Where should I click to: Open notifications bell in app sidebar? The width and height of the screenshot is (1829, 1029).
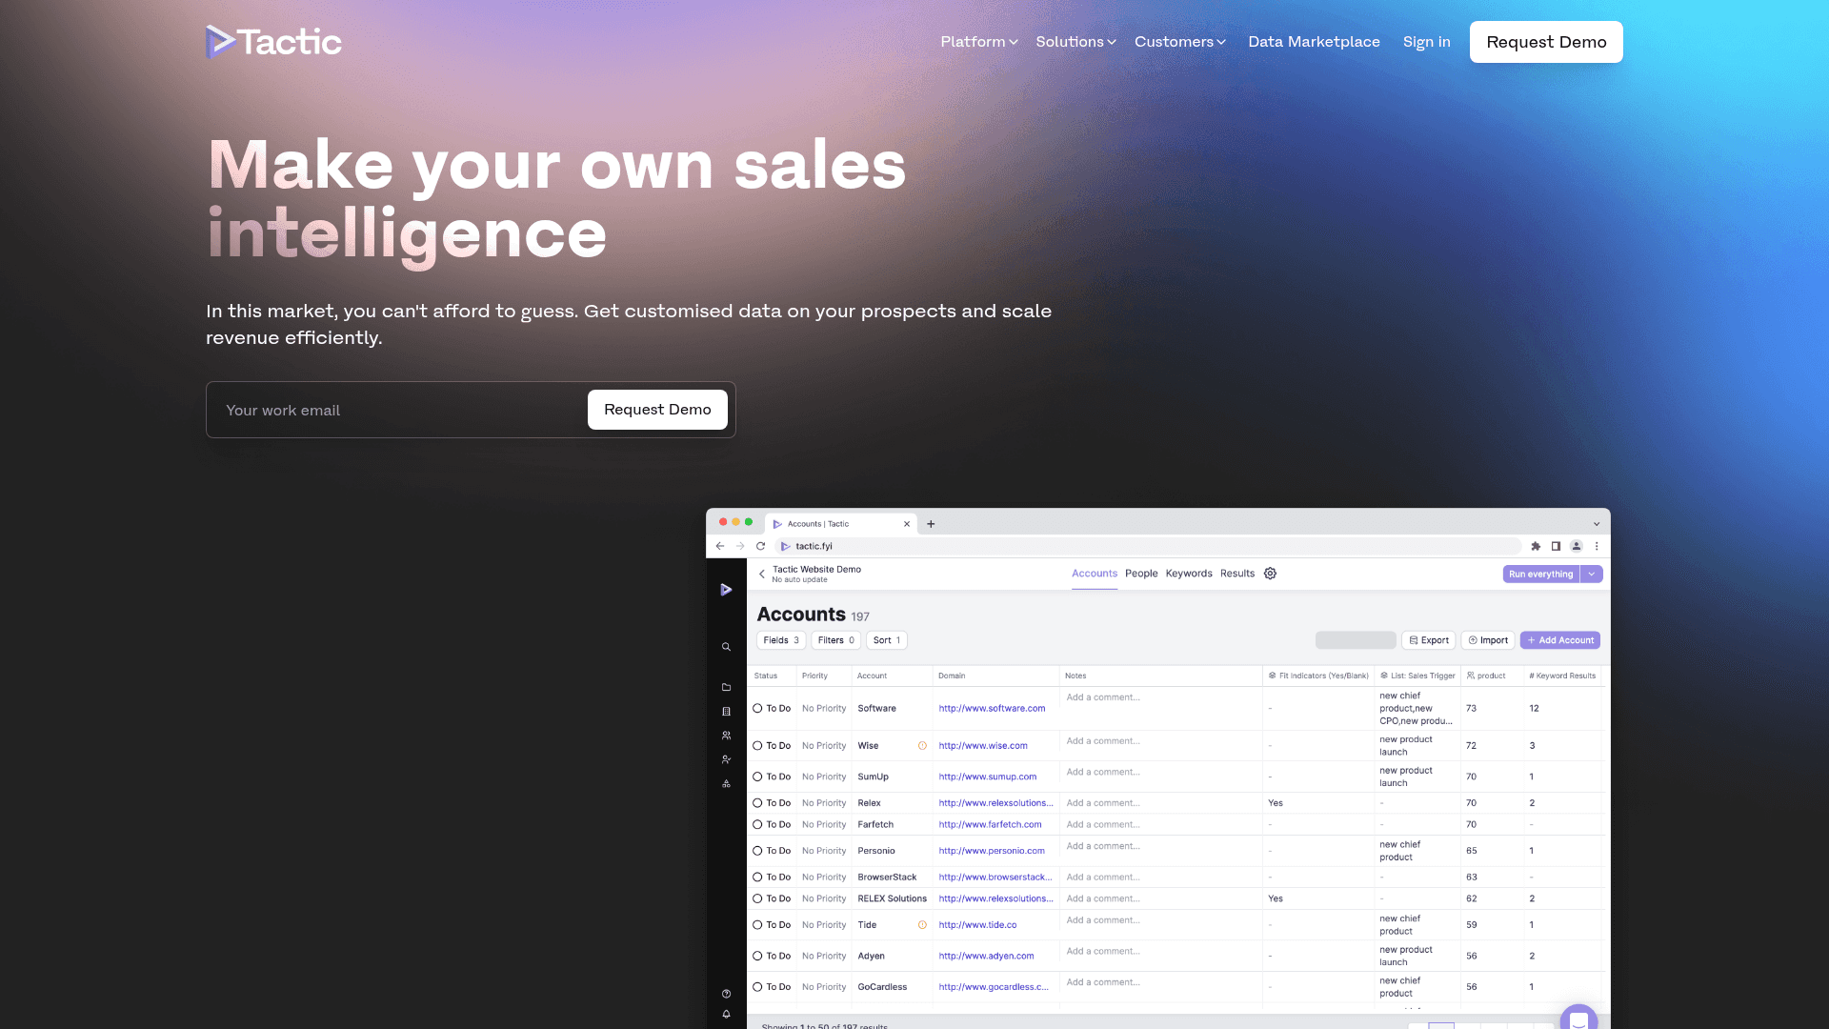point(726,1015)
